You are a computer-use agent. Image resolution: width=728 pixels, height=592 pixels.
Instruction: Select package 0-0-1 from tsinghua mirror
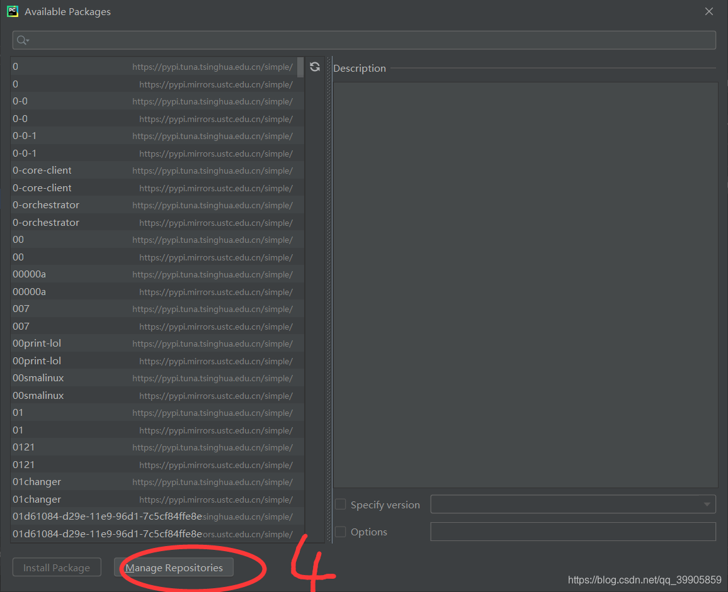pyautogui.click(x=157, y=136)
